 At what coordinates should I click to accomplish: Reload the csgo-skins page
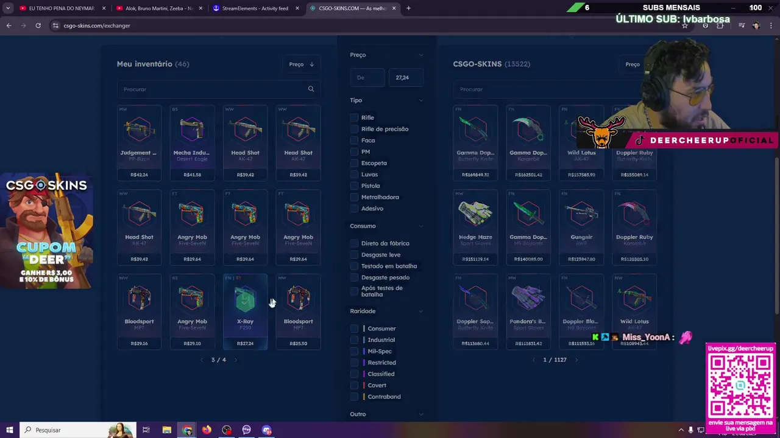click(x=38, y=26)
